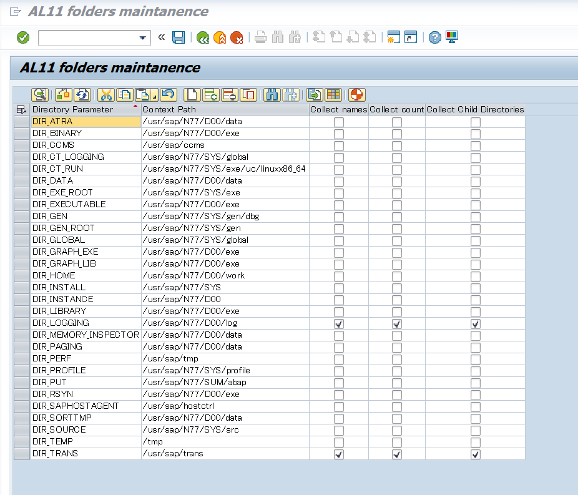Open the paste options dropdown arrow
This screenshot has height=495, width=578.
point(154,96)
